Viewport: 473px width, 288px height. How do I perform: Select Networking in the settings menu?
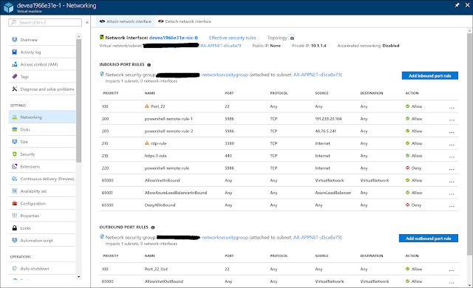42,117
